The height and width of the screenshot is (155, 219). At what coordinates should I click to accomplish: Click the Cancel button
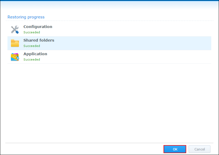click(x=200, y=149)
